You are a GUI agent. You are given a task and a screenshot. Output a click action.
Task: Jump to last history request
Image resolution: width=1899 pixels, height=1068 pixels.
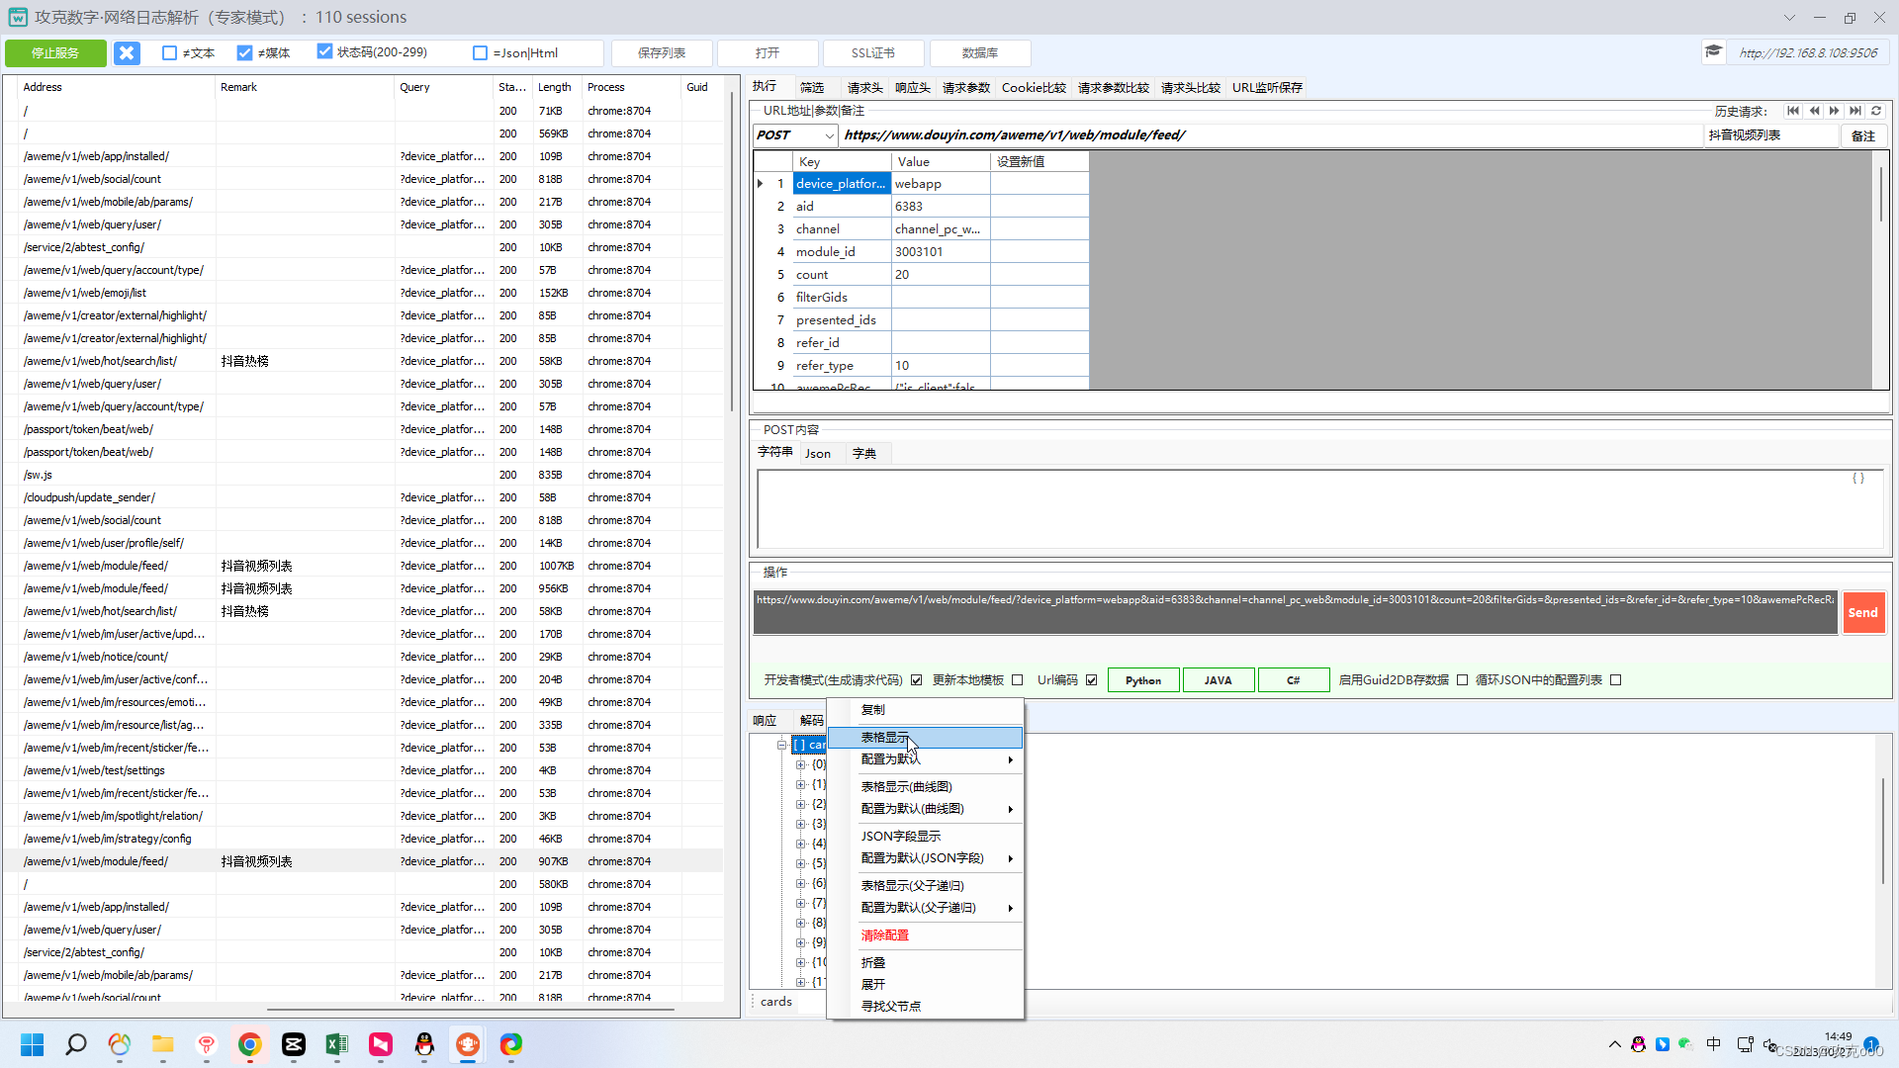1855,111
